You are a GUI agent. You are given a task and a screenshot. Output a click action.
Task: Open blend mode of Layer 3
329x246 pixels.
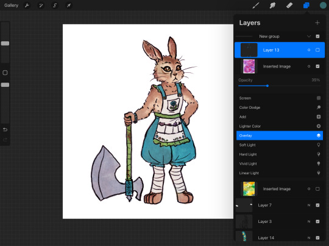point(309,222)
